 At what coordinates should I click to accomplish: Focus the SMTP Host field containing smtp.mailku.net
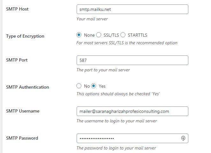pos(132,9)
